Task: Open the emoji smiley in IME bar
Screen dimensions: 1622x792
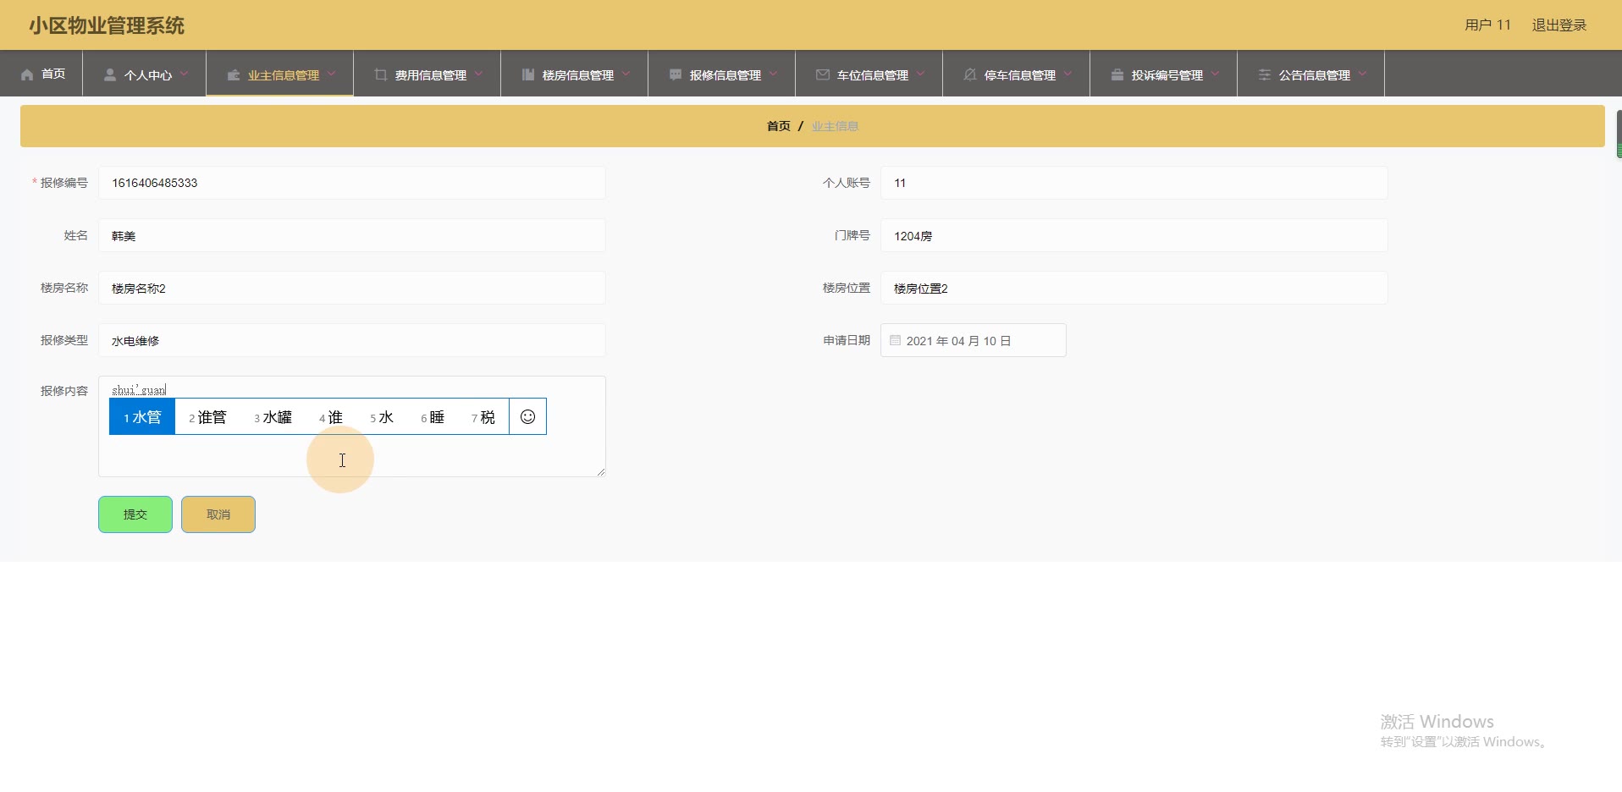Action: [527, 416]
